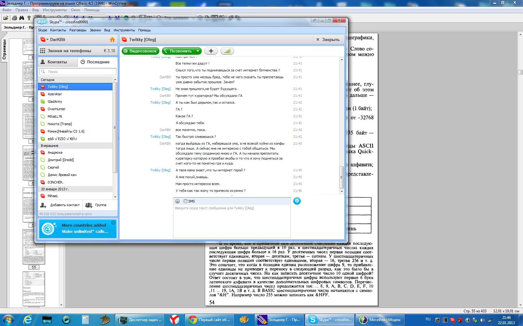
Task: Open page 55 thumbnail in sidebar
Action: point(34,247)
